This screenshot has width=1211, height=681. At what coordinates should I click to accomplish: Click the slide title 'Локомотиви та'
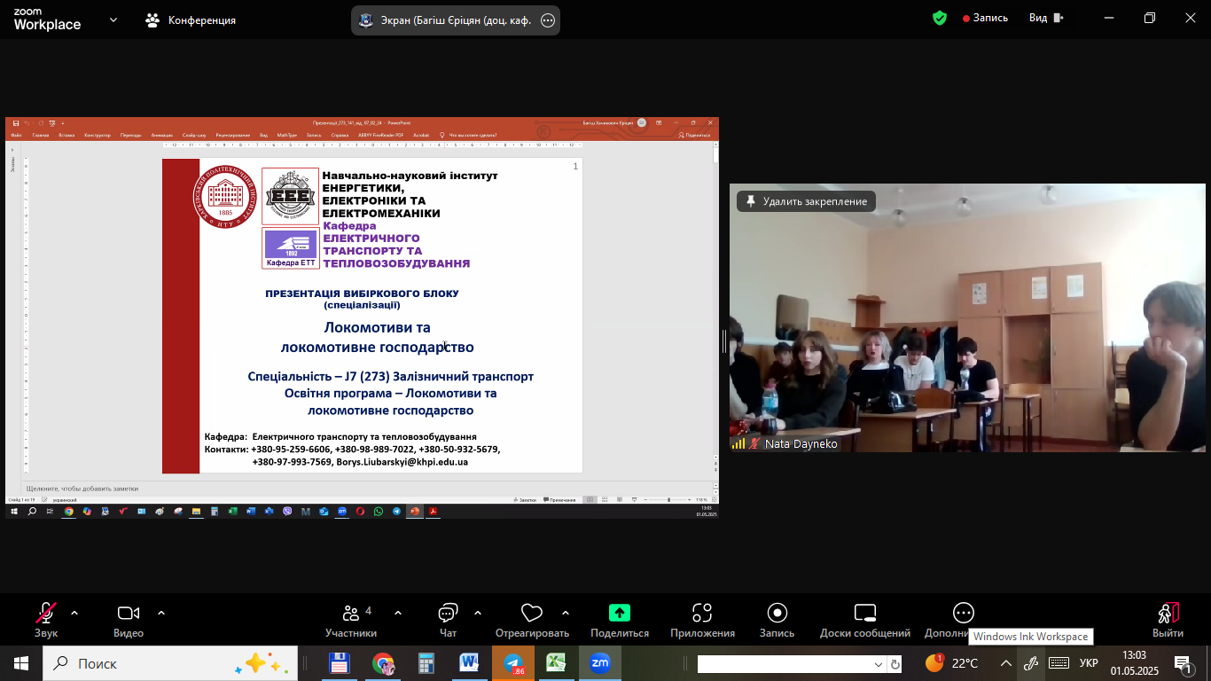[x=378, y=327]
